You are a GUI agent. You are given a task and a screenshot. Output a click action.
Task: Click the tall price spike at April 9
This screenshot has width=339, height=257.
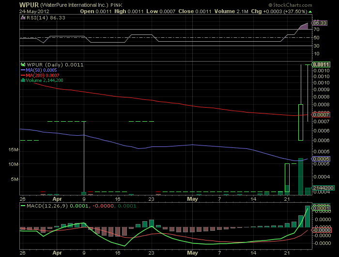[84, 157]
